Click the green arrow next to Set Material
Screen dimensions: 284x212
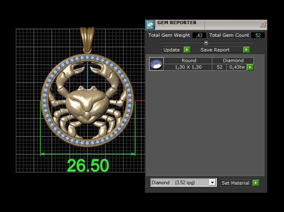256,183
